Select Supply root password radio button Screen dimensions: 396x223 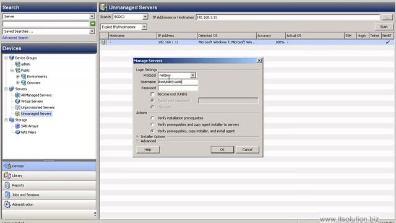click(x=152, y=100)
